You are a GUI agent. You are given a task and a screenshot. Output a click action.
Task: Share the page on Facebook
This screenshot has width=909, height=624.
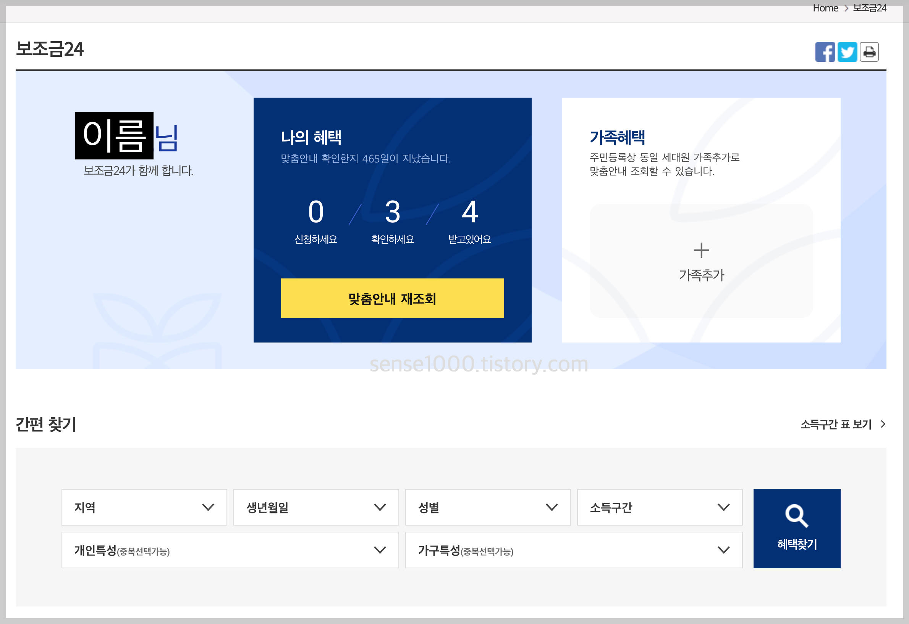[x=826, y=51]
